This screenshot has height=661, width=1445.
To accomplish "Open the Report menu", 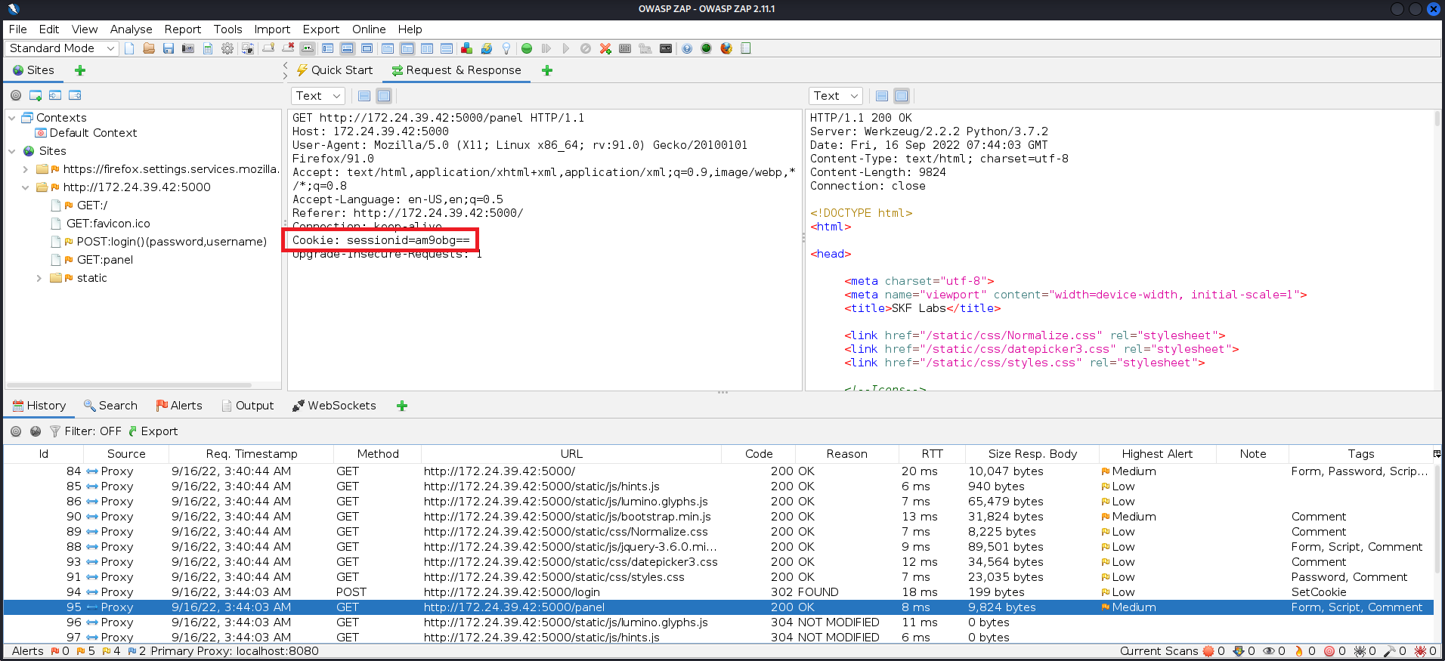I will pos(183,29).
